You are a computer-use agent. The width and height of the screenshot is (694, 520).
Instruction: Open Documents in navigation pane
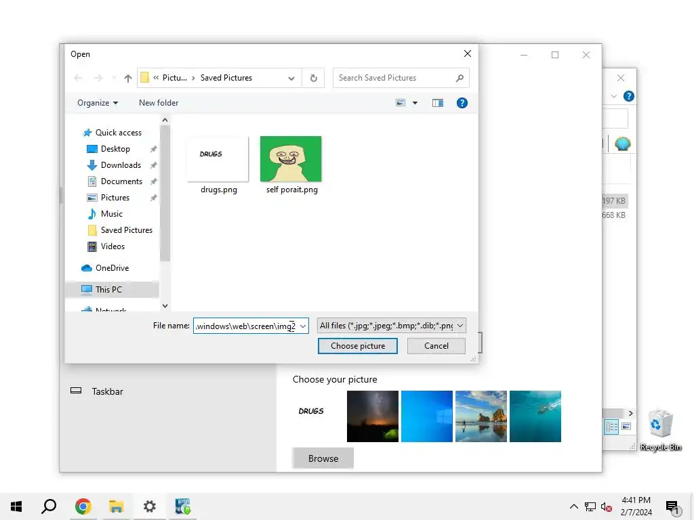tap(121, 181)
